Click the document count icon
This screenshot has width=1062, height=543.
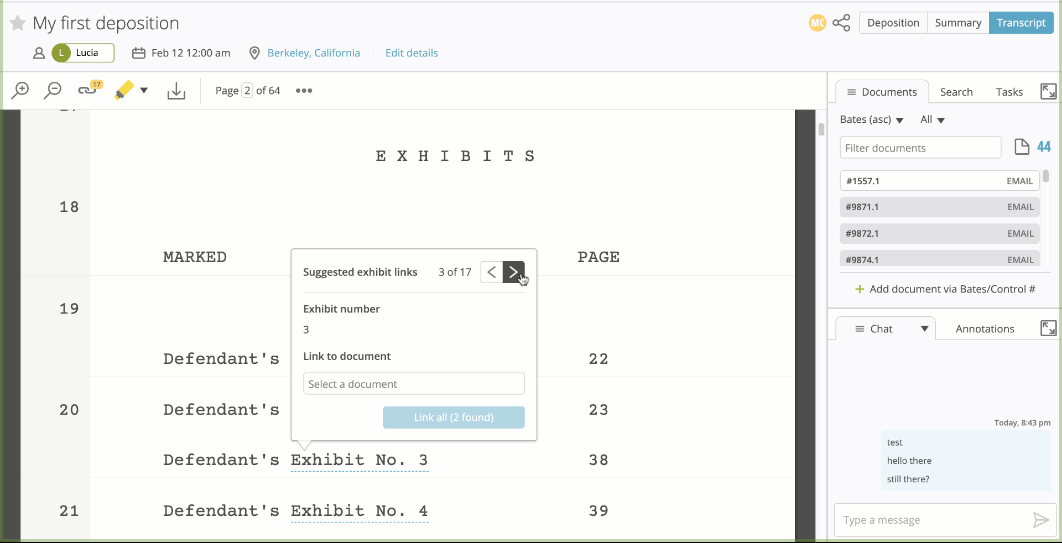click(x=1022, y=147)
